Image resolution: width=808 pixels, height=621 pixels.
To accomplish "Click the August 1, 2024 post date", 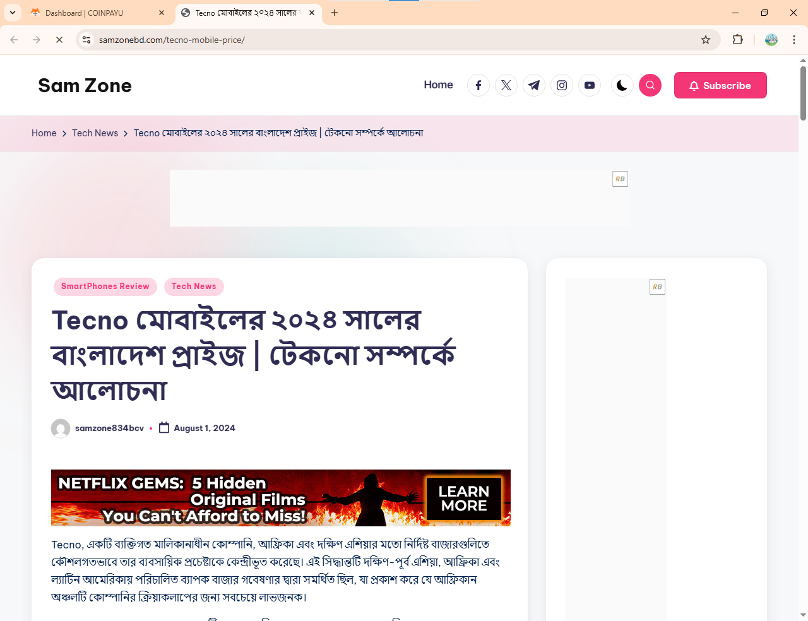I will (205, 428).
